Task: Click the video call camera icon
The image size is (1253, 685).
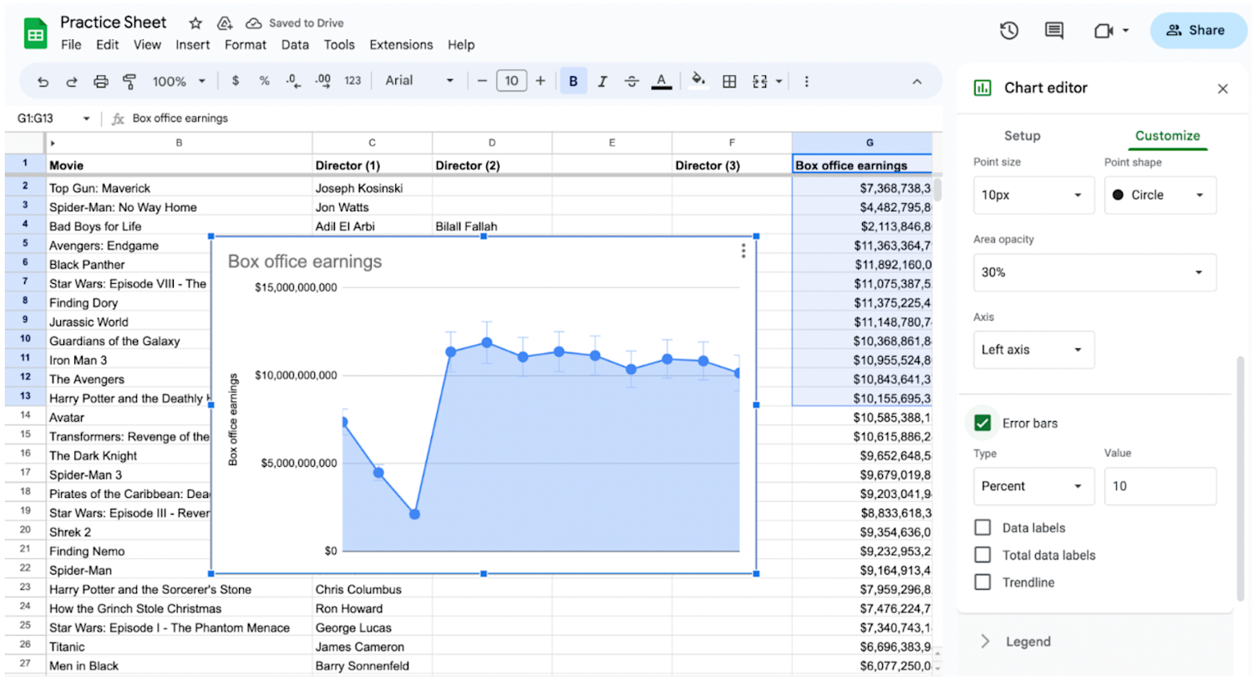Action: [1103, 30]
